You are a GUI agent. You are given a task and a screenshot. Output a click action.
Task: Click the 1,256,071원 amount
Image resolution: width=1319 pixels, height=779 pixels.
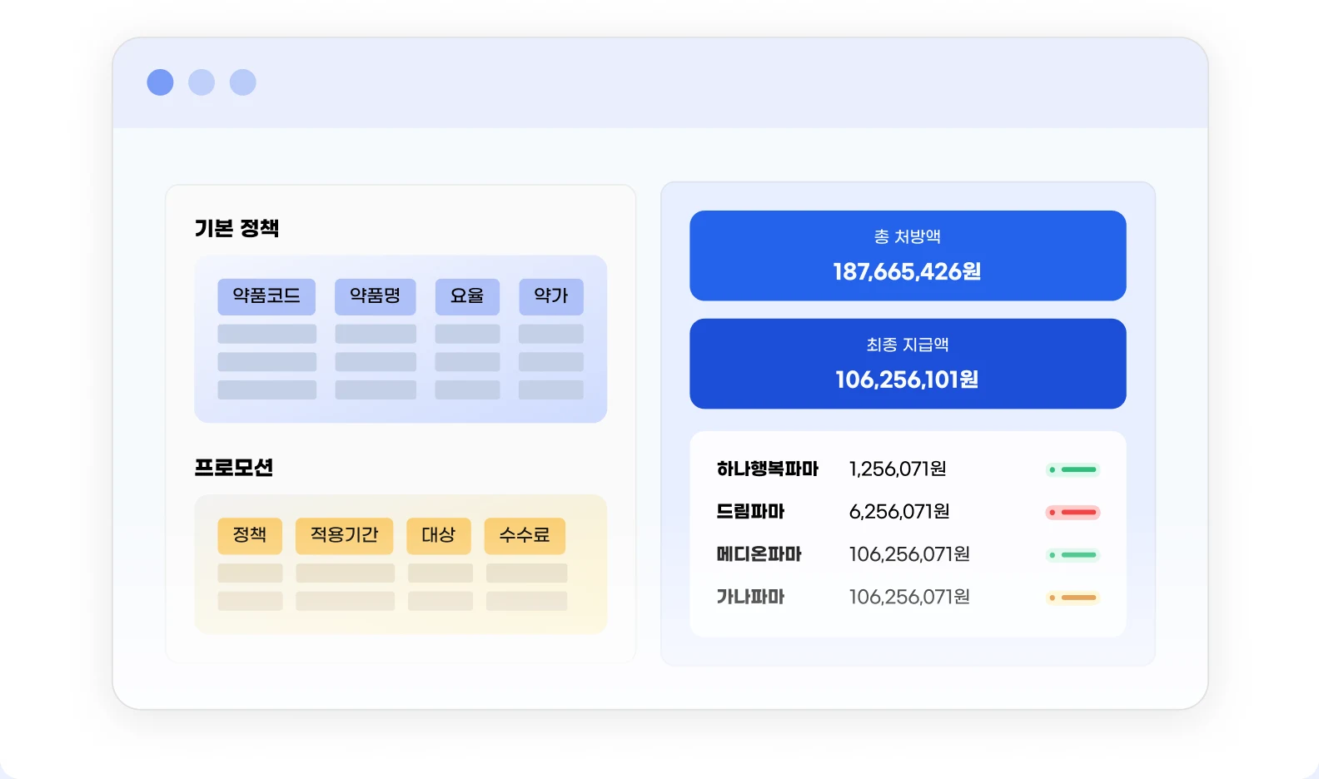[x=898, y=469]
